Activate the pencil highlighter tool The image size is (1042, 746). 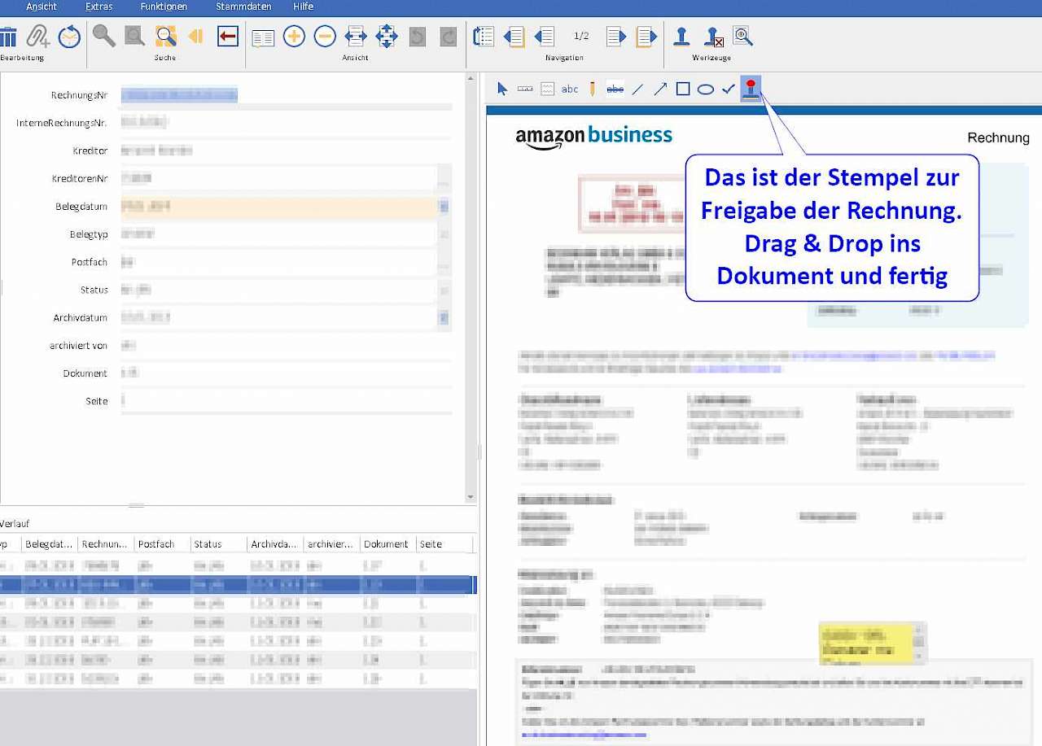pos(593,89)
